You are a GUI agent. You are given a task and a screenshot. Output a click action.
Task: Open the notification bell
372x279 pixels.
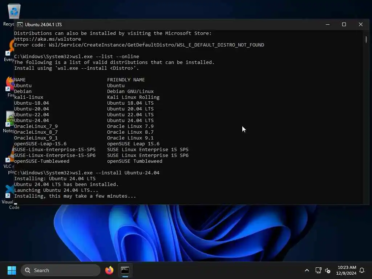(x=362, y=270)
